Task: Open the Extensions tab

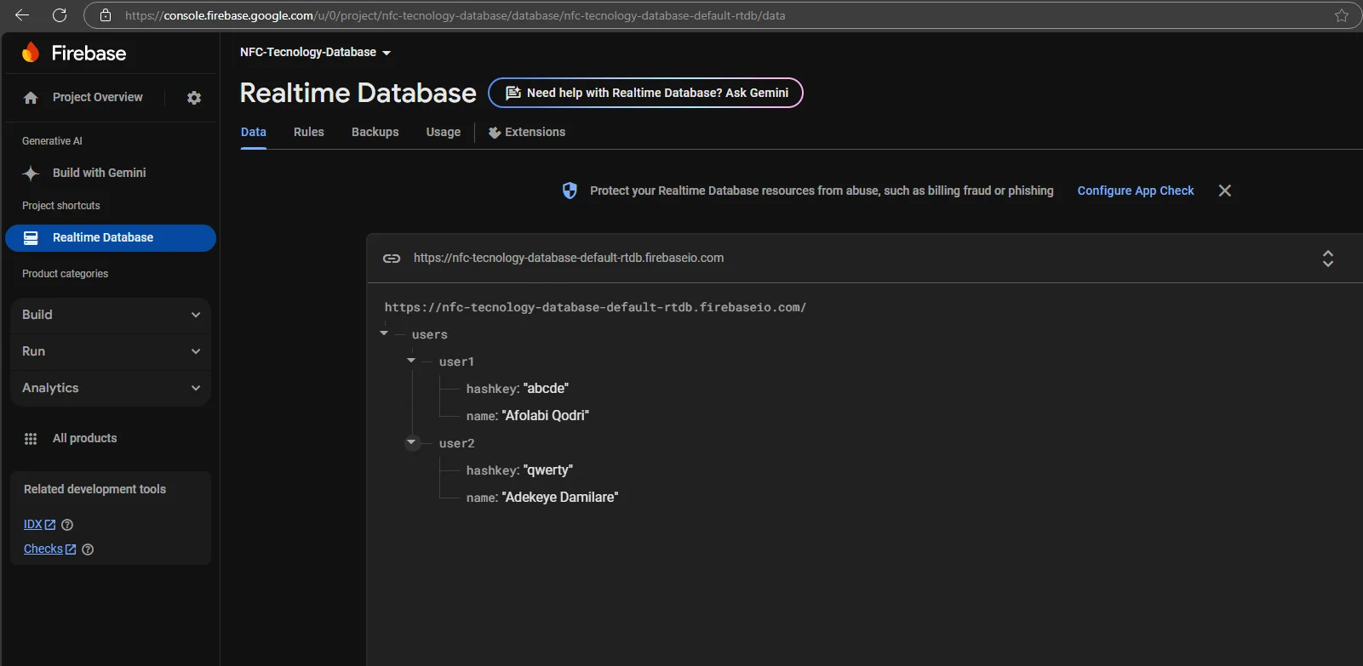Action: 527,132
